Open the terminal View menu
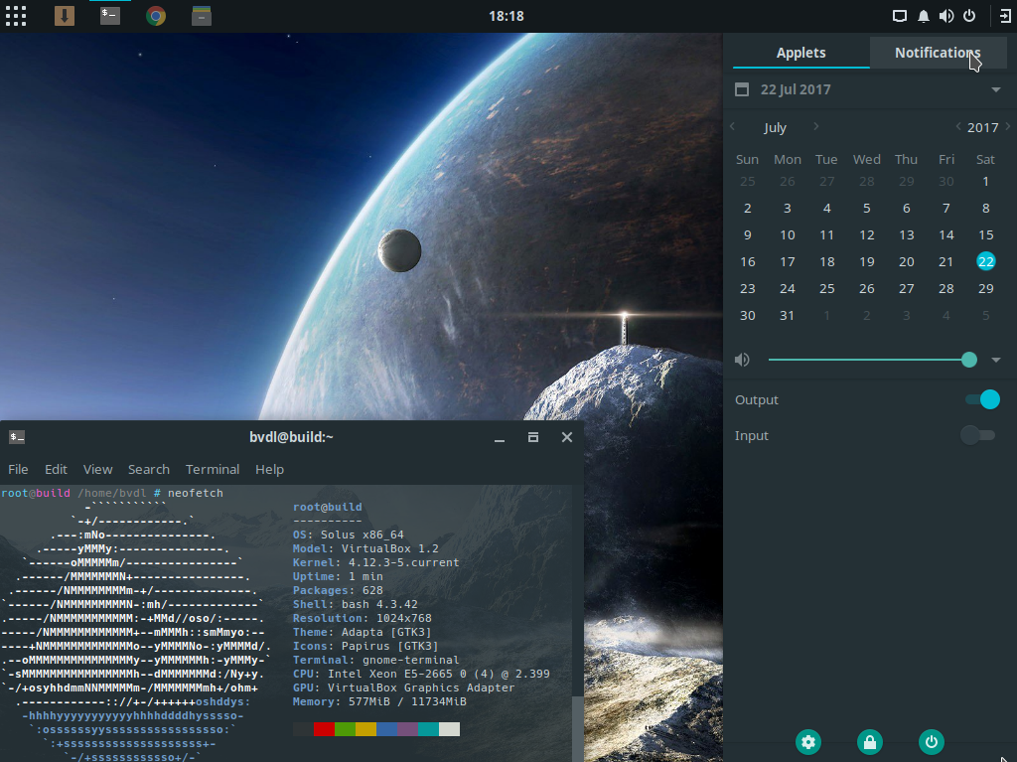This screenshot has height=762, width=1017. pyautogui.click(x=98, y=469)
